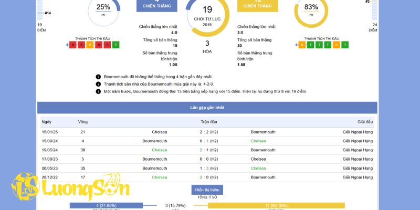Image resolution: width=420 pixels, height=210 pixels.
Task: Click the orange draw badge in Chelsea's form strip
Action: pyautogui.click(x=301, y=45)
